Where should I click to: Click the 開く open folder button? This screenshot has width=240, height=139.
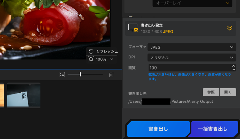(228, 92)
